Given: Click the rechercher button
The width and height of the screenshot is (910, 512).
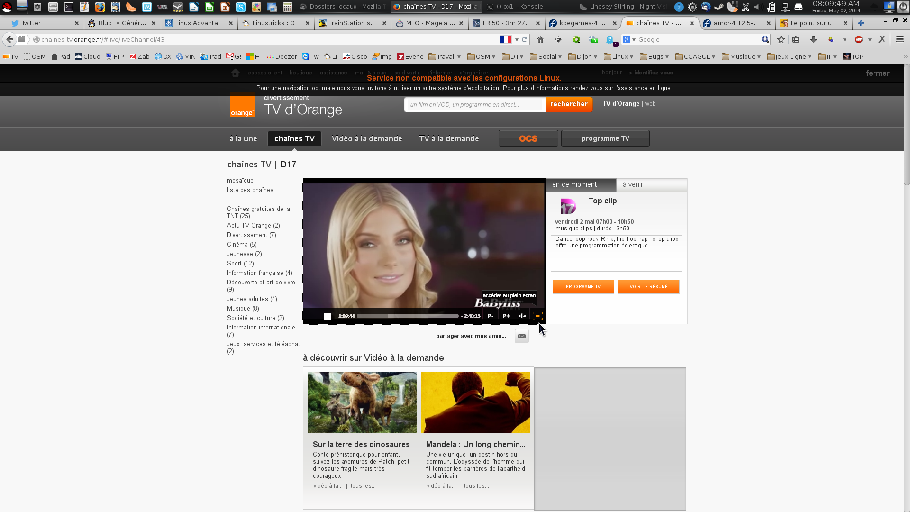Looking at the screenshot, I should 569,104.
